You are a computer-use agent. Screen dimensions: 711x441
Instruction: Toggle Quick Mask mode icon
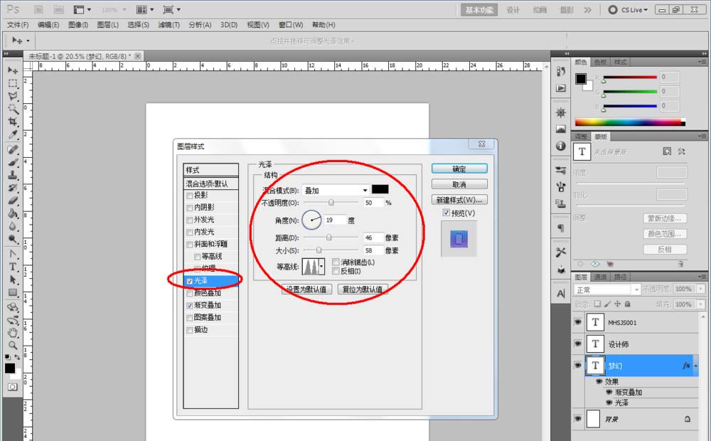click(13, 387)
